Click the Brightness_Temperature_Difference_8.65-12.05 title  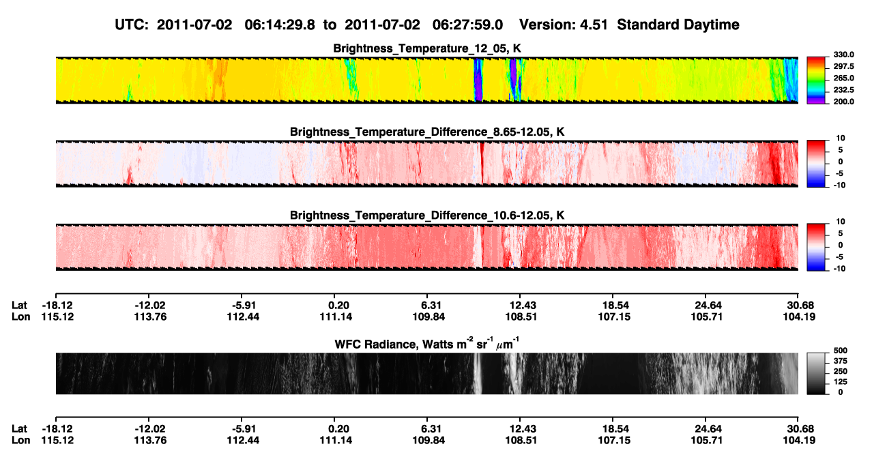pyautogui.click(x=427, y=132)
